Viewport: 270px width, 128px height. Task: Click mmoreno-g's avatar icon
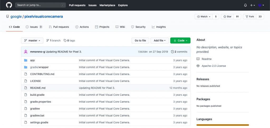click(26, 52)
